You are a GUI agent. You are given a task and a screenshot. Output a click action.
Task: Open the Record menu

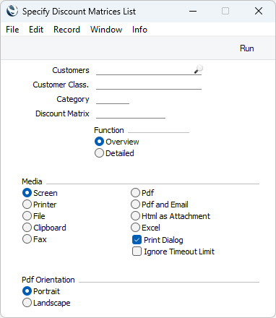click(66, 30)
